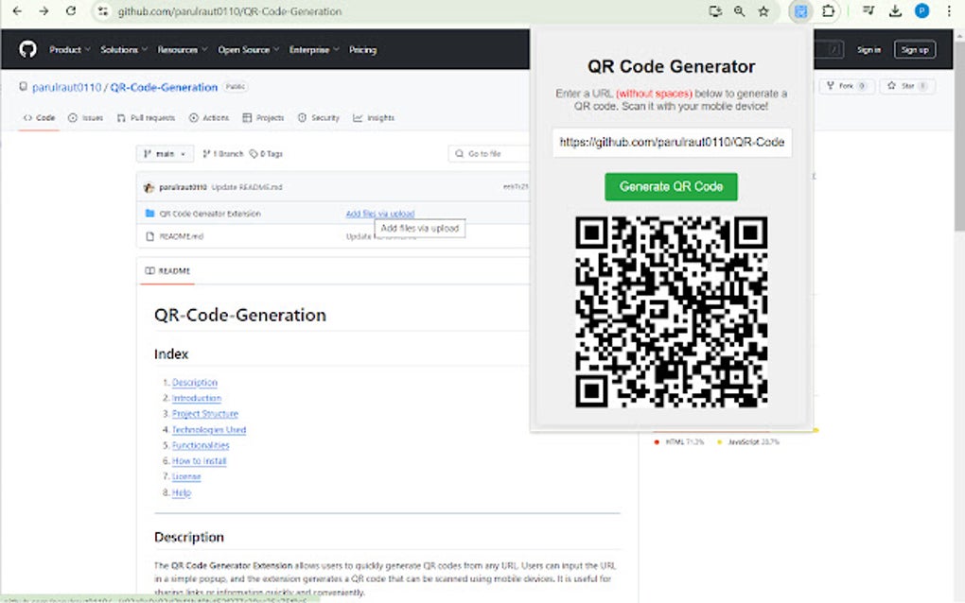Bookmark this page via the star icon
Screen dimensions: 965x603
pos(763,11)
